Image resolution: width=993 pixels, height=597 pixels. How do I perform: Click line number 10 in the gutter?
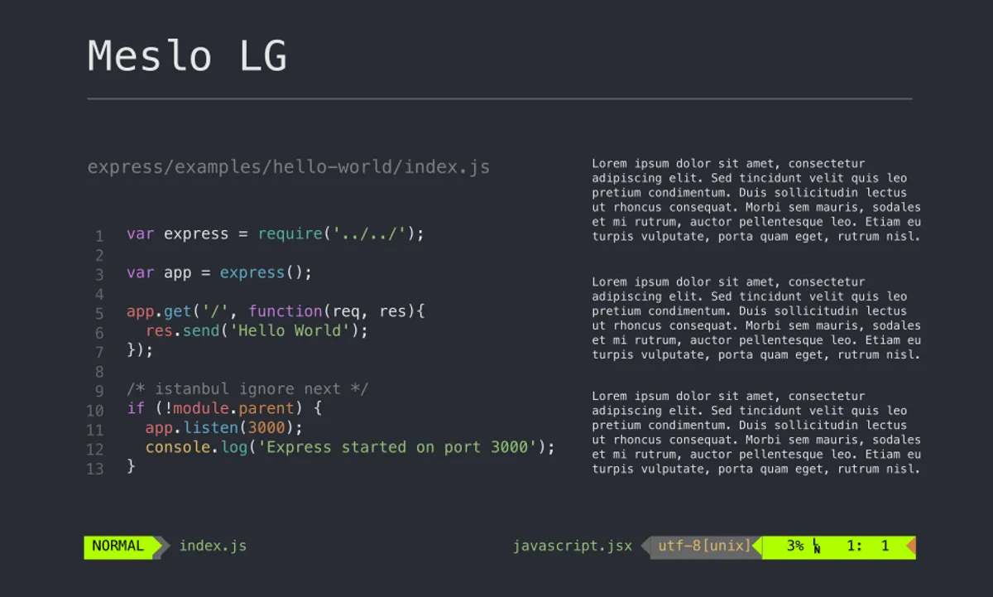(95, 411)
